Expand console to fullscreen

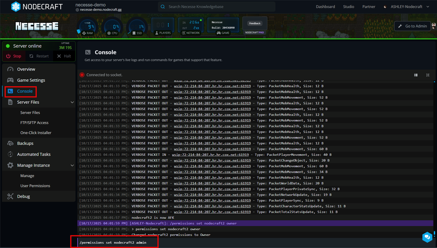click(428, 75)
